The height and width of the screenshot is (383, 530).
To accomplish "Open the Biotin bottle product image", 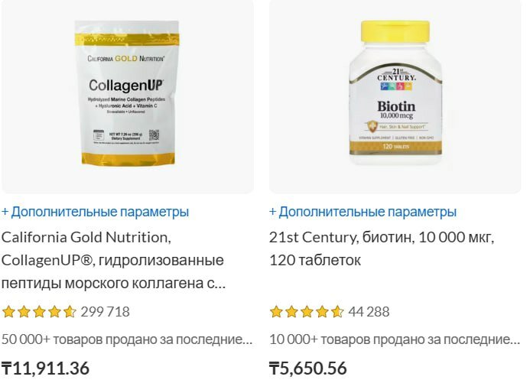I will point(395,96).
